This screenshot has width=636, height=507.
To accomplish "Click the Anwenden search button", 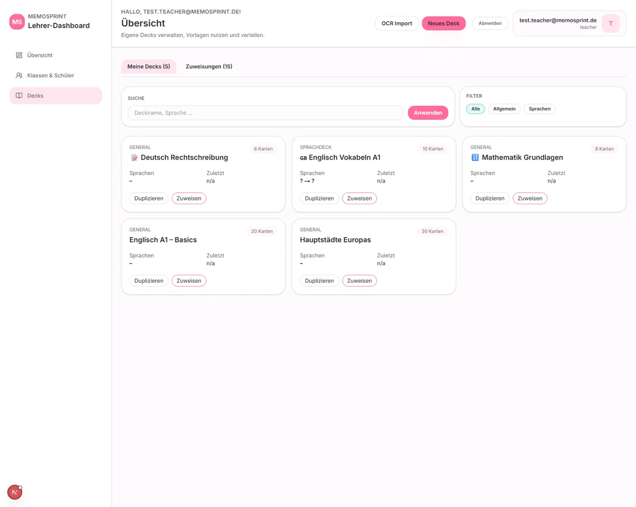I will point(428,113).
